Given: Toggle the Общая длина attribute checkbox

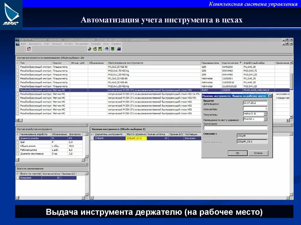Looking at the screenshot, I should (x=17, y=146).
